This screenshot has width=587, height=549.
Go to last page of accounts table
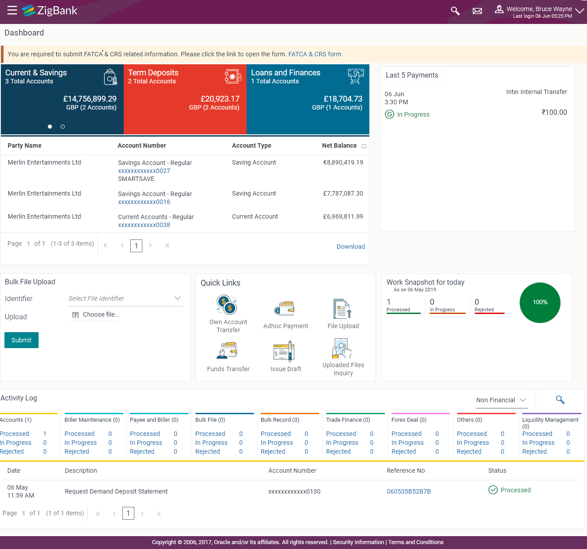(167, 245)
